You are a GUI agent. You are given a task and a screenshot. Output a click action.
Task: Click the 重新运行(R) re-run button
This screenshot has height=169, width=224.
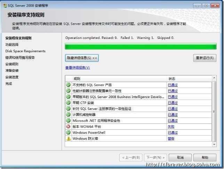(205, 58)
